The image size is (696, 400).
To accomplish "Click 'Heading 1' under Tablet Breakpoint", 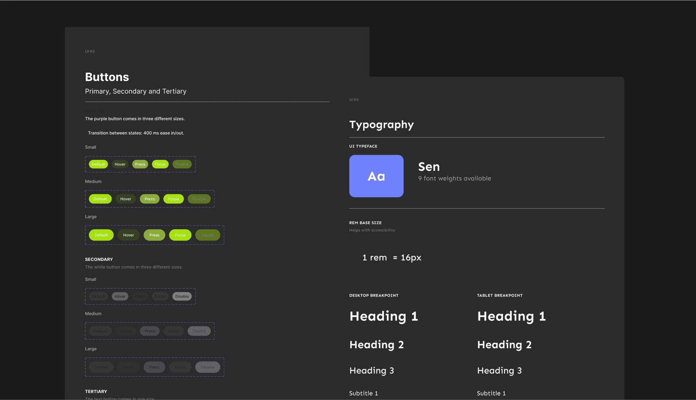I will 511,317.
